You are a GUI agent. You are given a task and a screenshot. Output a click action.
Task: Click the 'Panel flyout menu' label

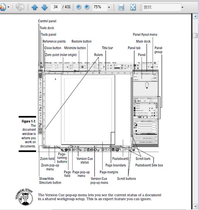tap(145, 35)
